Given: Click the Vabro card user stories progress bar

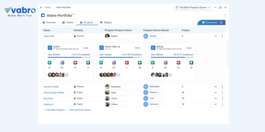Looking at the screenshot, I should coord(69,57).
